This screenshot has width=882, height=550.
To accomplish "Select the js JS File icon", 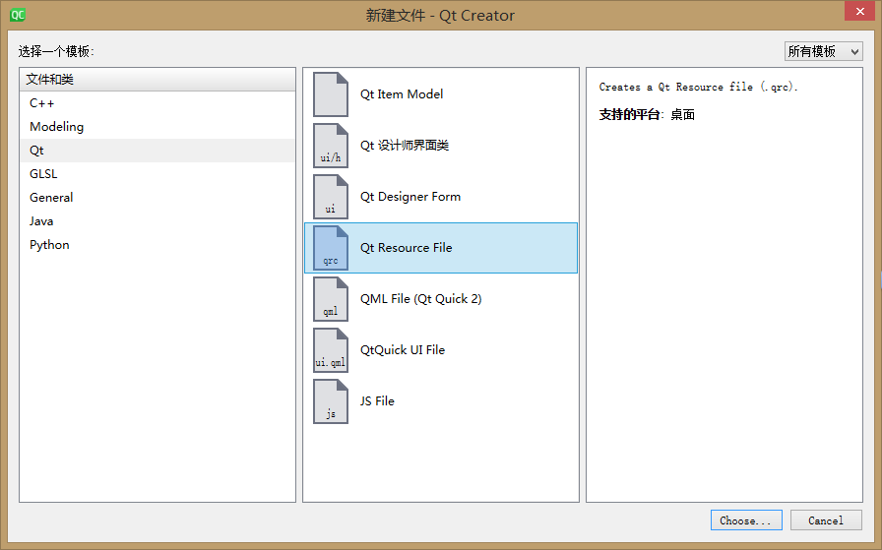I will point(331,401).
